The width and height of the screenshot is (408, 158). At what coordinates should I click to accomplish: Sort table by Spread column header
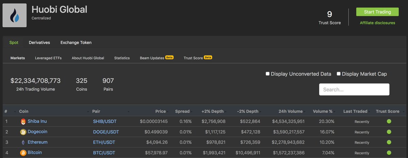[x=182, y=111]
